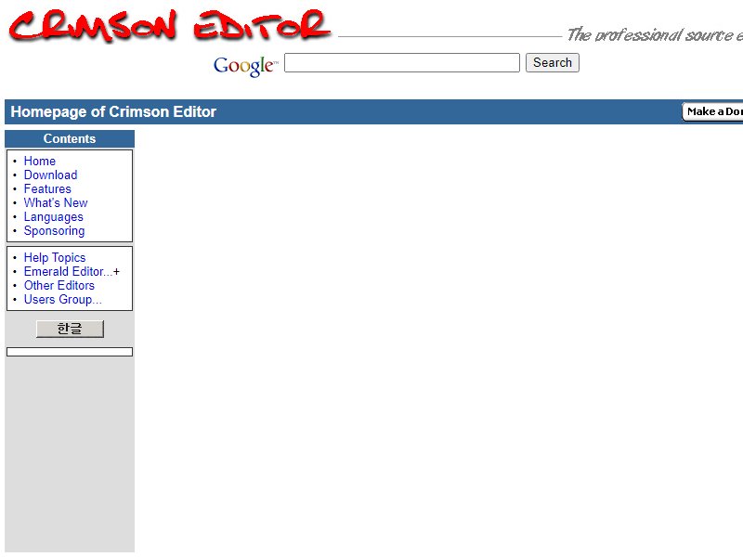Focus the Google search input field
Viewport: 743px width, 557px height.
[402, 63]
